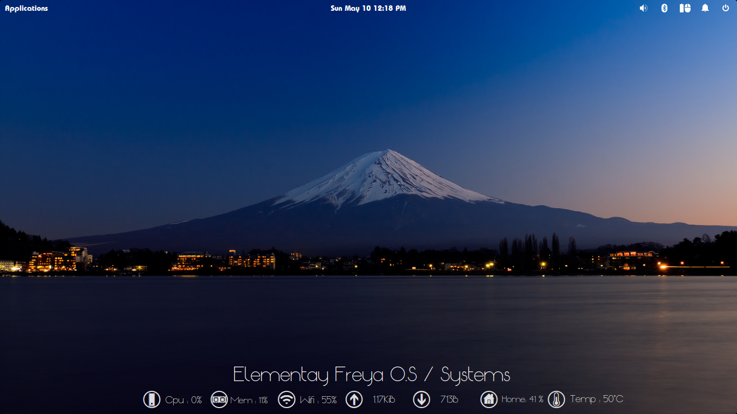The width and height of the screenshot is (737, 414).
Task: Open the Applications menu
Action: [26, 8]
